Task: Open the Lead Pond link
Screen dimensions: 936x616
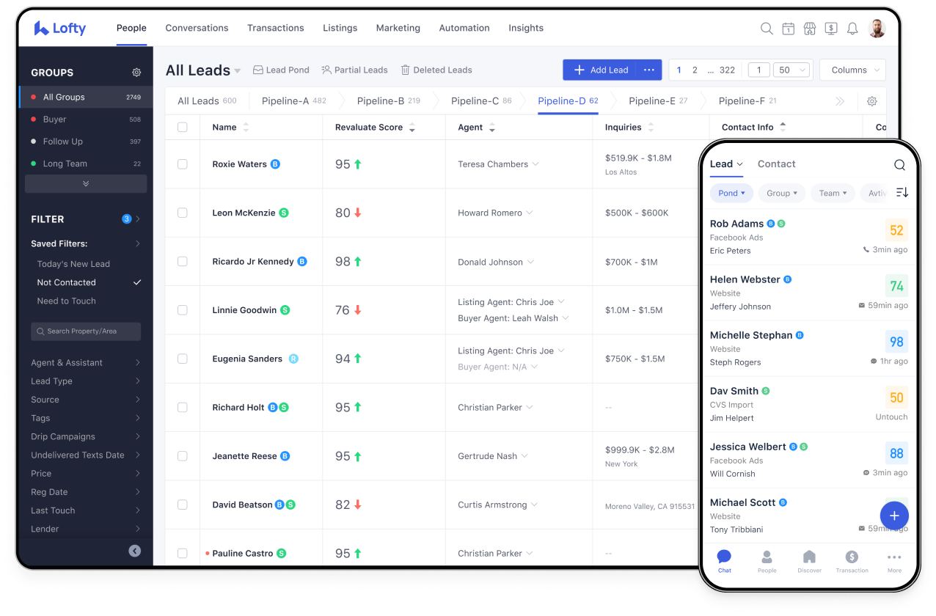Action: [x=281, y=70]
